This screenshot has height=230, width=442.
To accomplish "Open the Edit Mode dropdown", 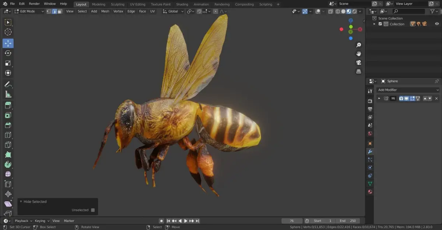I will pos(29,11).
